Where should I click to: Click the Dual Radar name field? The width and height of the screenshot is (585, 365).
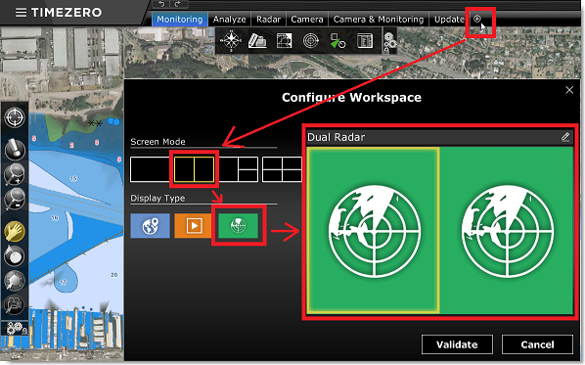click(439, 137)
